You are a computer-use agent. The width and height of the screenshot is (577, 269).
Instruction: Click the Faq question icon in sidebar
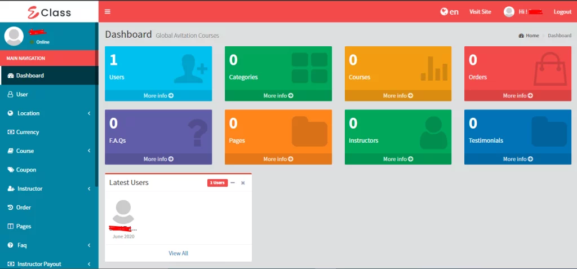click(10, 245)
